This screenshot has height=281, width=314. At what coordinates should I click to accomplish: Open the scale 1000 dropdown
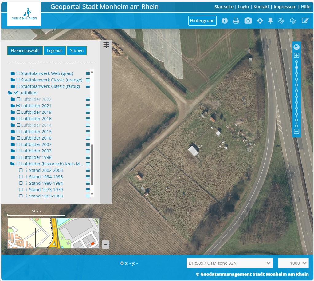click(293, 263)
